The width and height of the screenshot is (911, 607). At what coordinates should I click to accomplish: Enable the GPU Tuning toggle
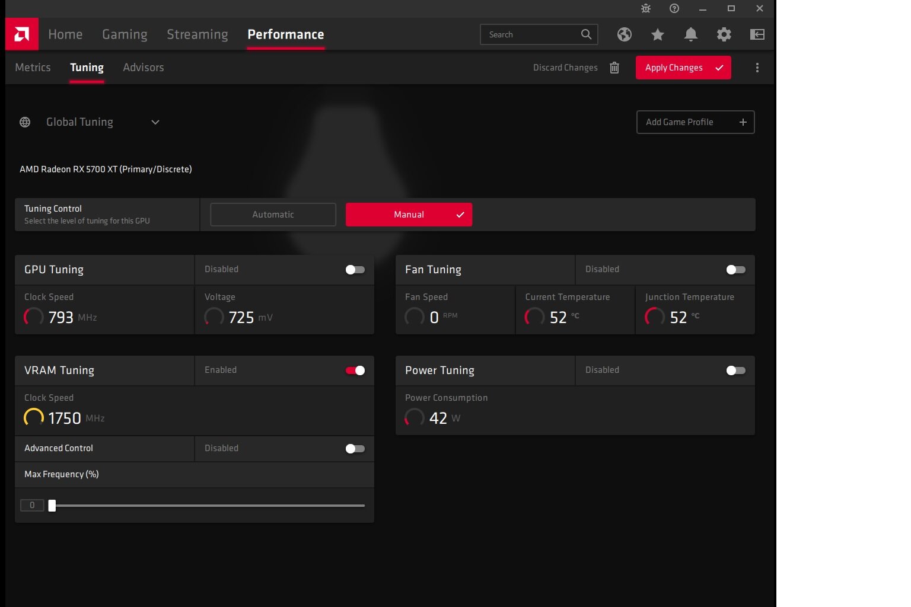coord(355,270)
